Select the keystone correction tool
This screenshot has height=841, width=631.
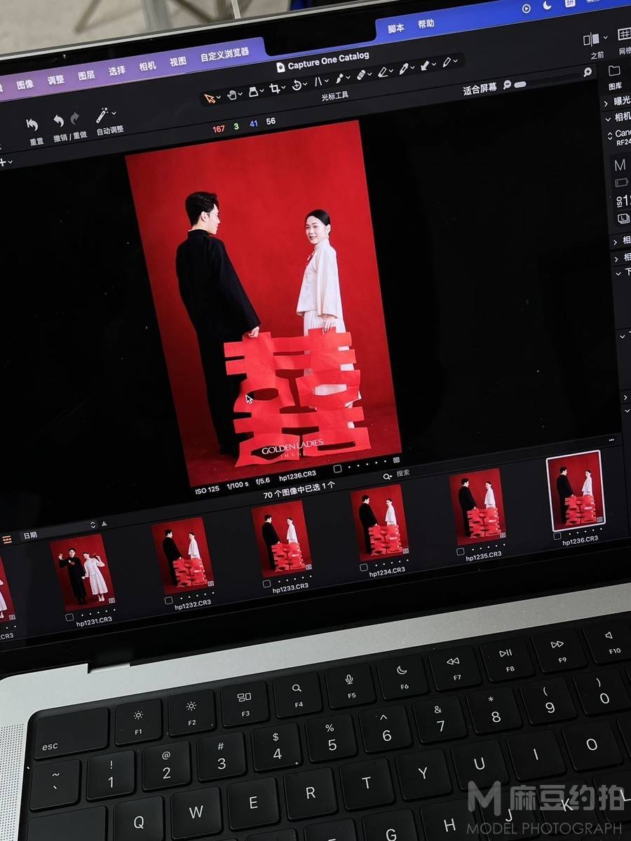[x=318, y=81]
